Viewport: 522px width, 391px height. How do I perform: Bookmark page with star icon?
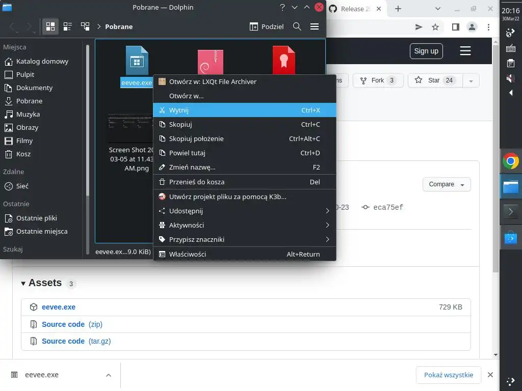tap(435, 27)
